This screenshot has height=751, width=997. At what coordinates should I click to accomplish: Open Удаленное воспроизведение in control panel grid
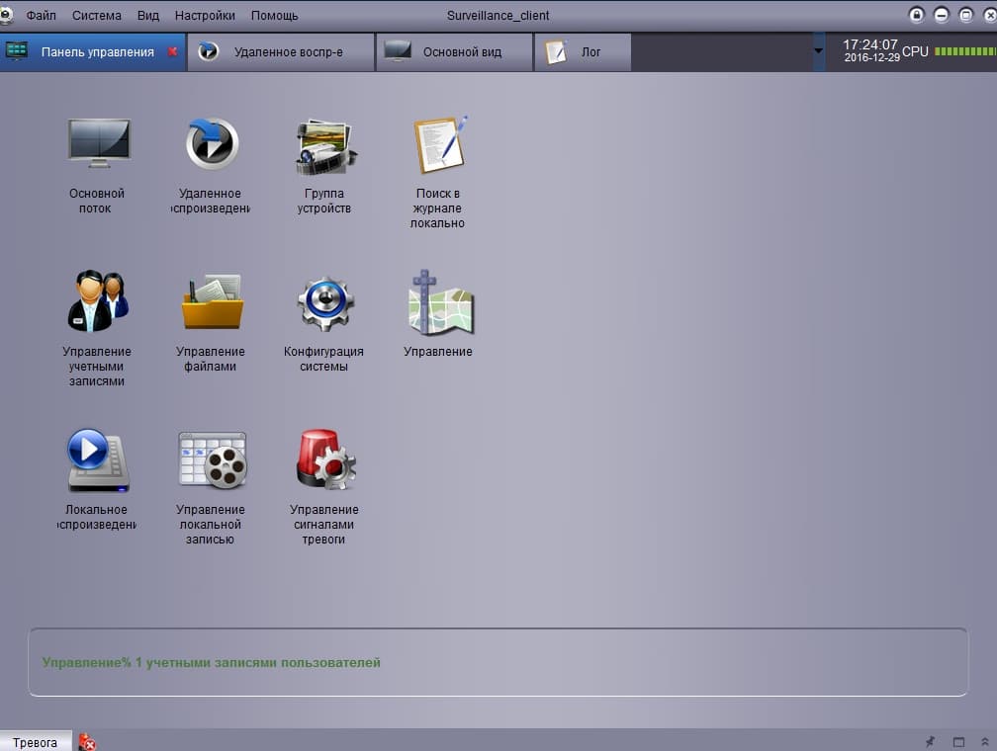pos(212,143)
